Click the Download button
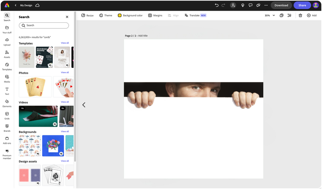The height and width of the screenshot is (189, 322). click(281, 5)
